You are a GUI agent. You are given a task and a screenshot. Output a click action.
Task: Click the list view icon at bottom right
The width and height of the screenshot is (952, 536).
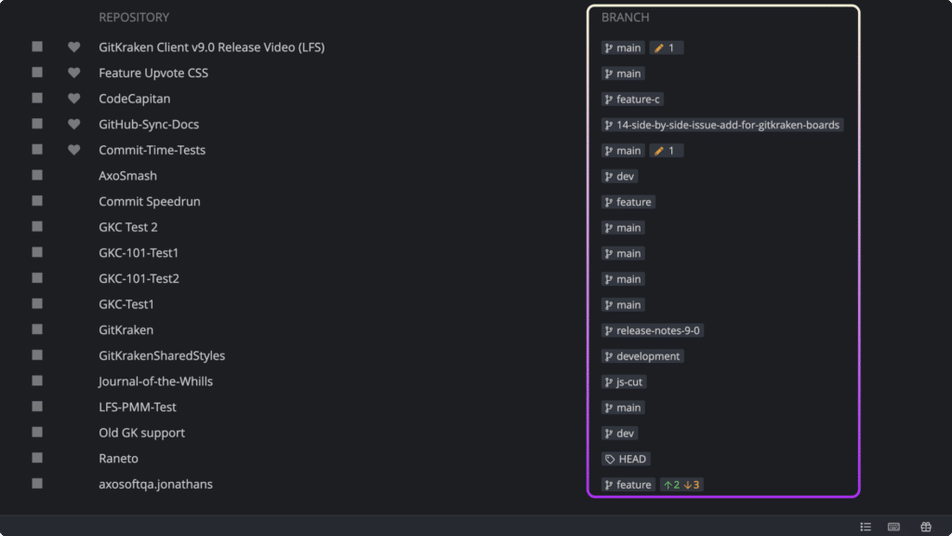pos(865,526)
